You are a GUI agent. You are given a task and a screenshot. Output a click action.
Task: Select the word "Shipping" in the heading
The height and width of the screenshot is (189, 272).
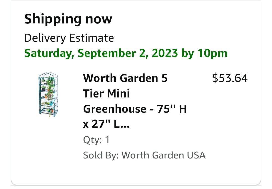(52, 19)
